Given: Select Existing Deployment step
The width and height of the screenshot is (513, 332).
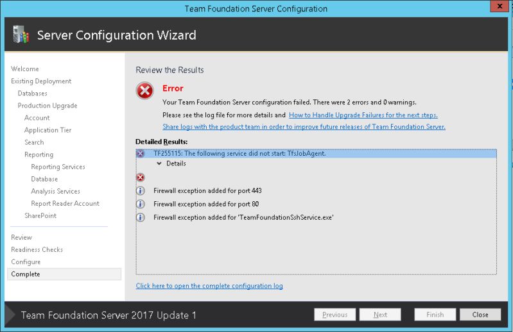Looking at the screenshot, I should coord(41,81).
